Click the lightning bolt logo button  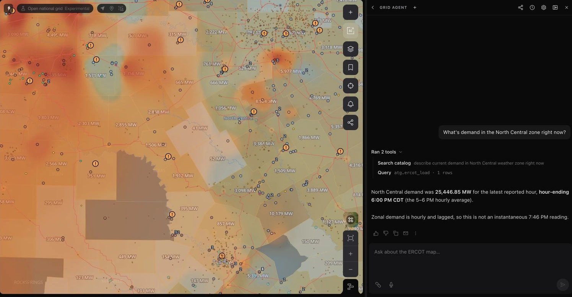tap(8, 8)
